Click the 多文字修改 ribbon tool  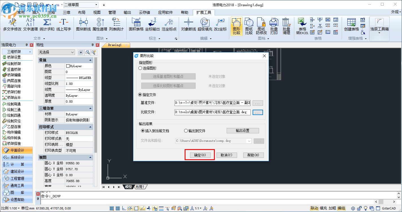tap(12, 25)
